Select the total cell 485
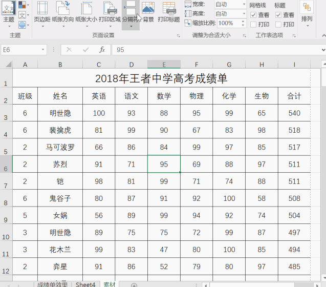 click(x=294, y=266)
